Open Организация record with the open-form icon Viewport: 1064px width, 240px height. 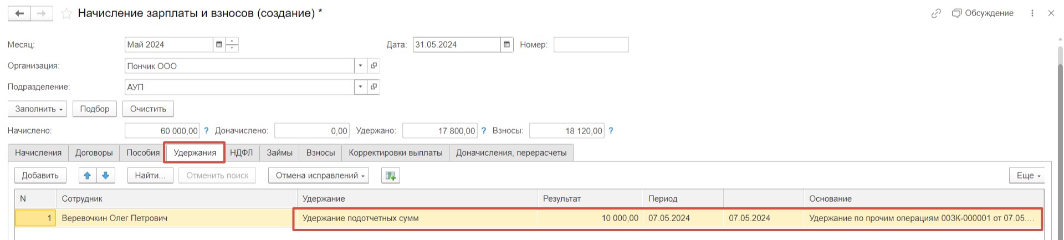(x=374, y=65)
